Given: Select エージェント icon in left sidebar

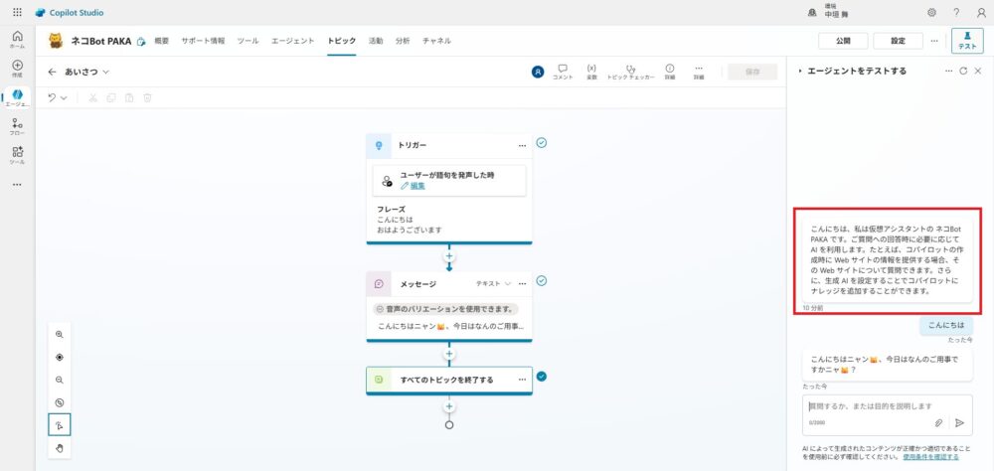Looking at the screenshot, I should (x=17, y=97).
